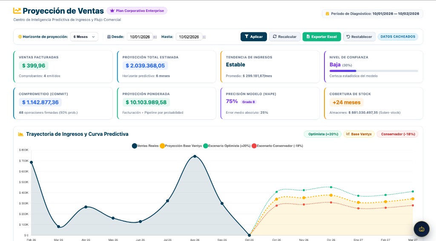The width and height of the screenshot is (436, 241).
Task: Click the Nivel de Confianza progress bar
Action: pos(373,71)
